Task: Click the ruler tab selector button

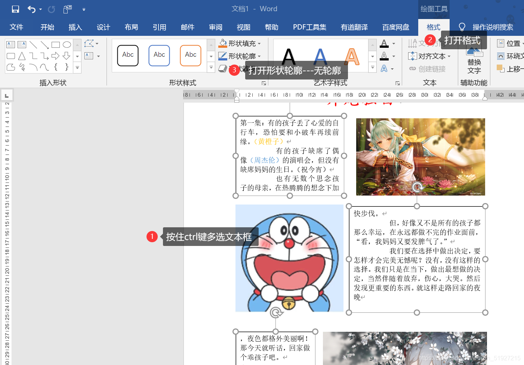Action: pos(7,96)
